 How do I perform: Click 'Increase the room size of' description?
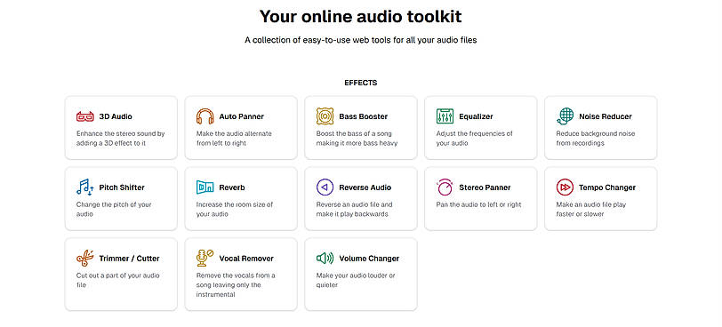tap(235, 204)
